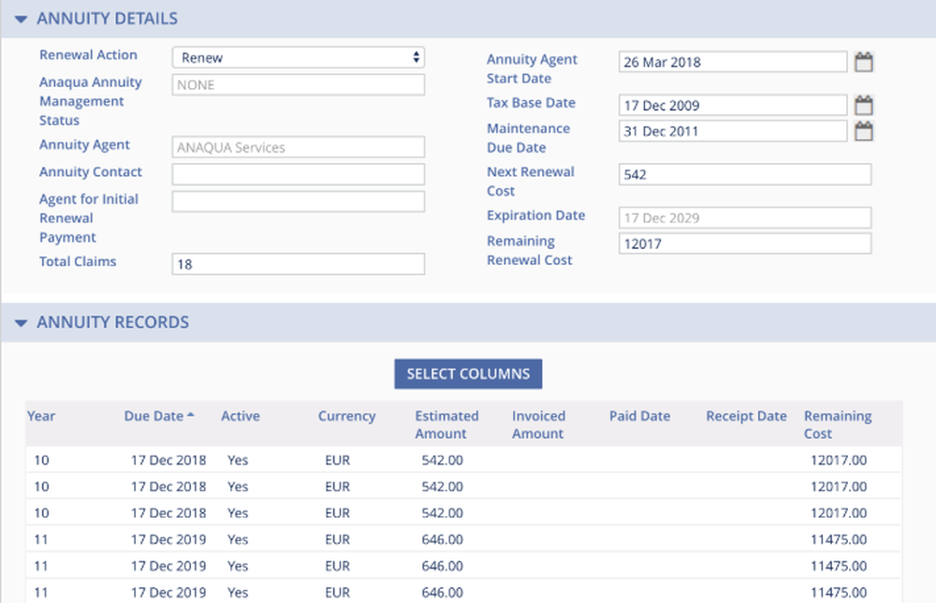Click the Renewal Action label
936x603 pixels.
pos(88,55)
